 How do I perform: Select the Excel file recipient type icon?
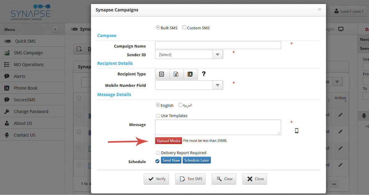click(176, 74)
